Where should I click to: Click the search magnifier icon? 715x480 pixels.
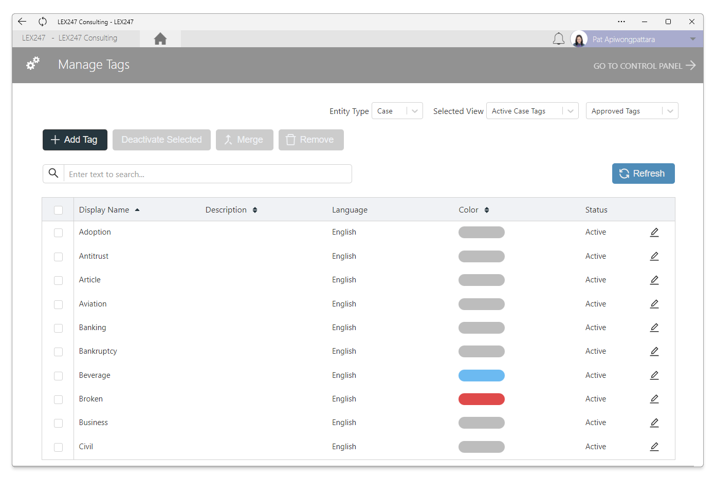53,174
